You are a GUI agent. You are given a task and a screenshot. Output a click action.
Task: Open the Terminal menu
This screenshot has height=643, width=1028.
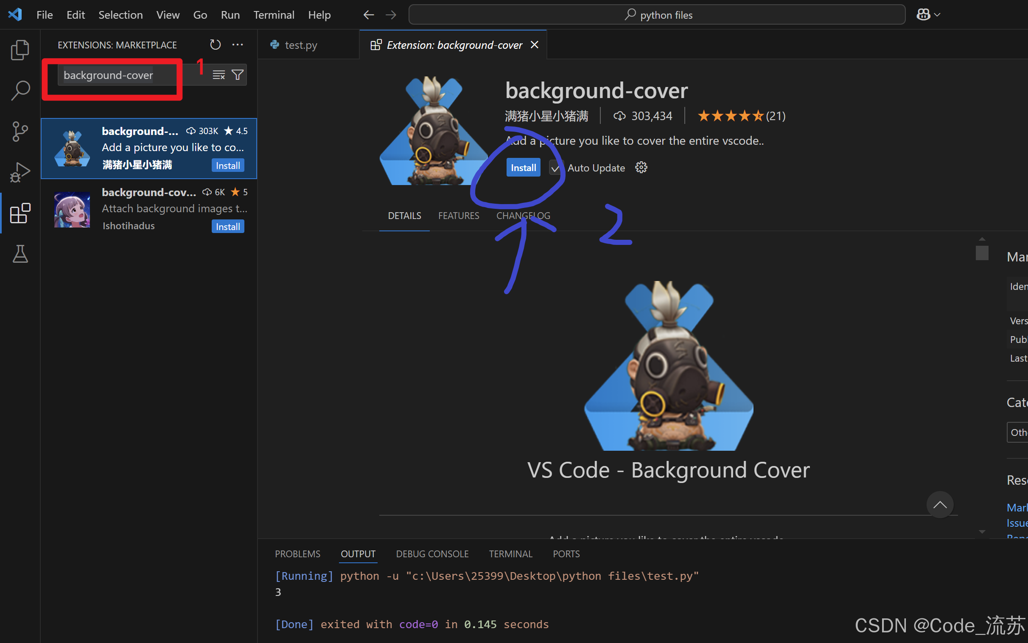point(274,15)
